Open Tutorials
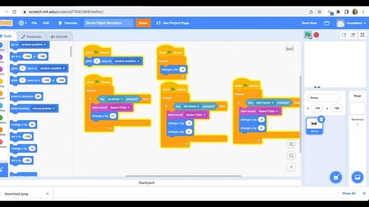The width and height of the screenshot is (369, 207). [68, 23]
